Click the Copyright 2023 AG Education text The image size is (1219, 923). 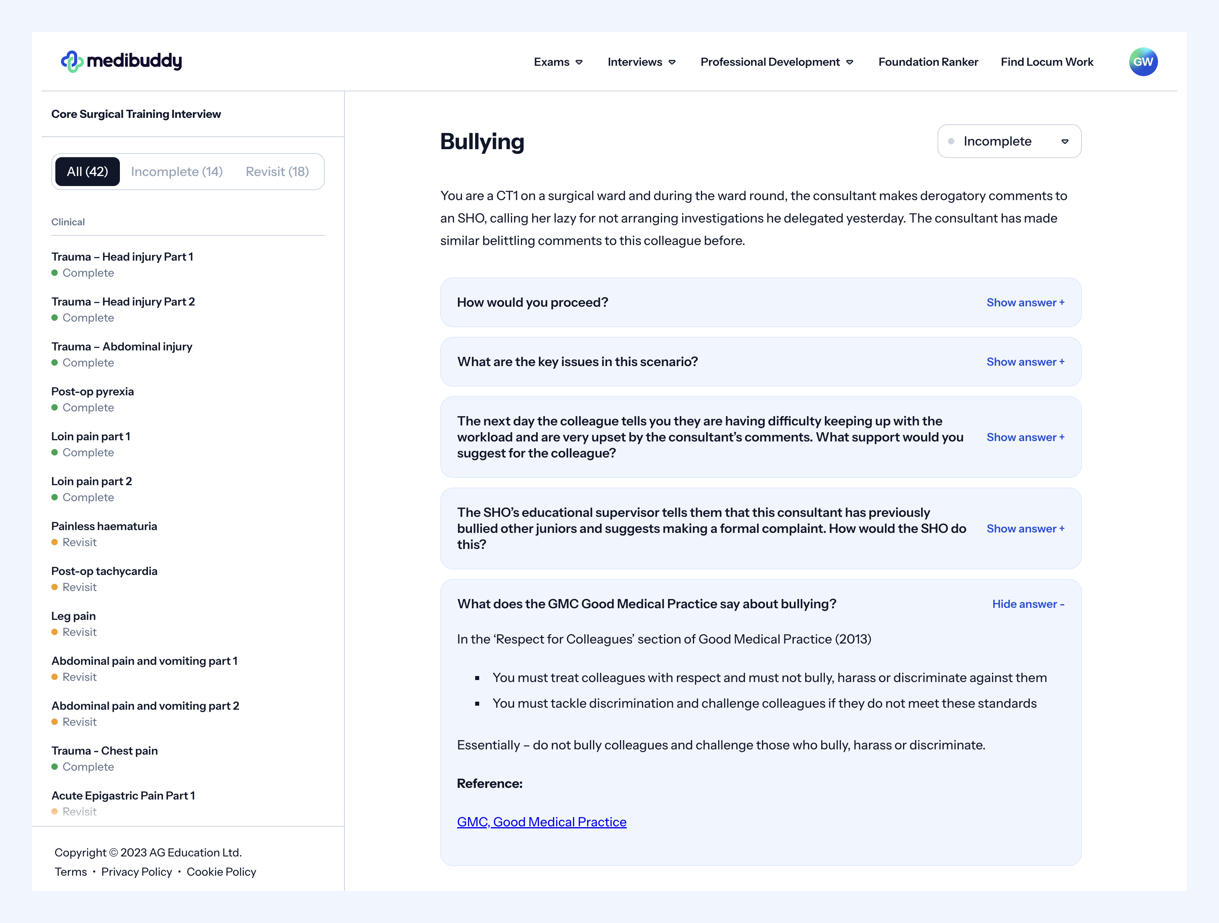[148, 852]
